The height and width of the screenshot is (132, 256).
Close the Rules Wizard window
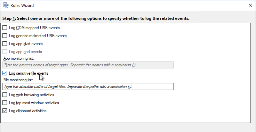pyautogui.click(x=250, y=5)
